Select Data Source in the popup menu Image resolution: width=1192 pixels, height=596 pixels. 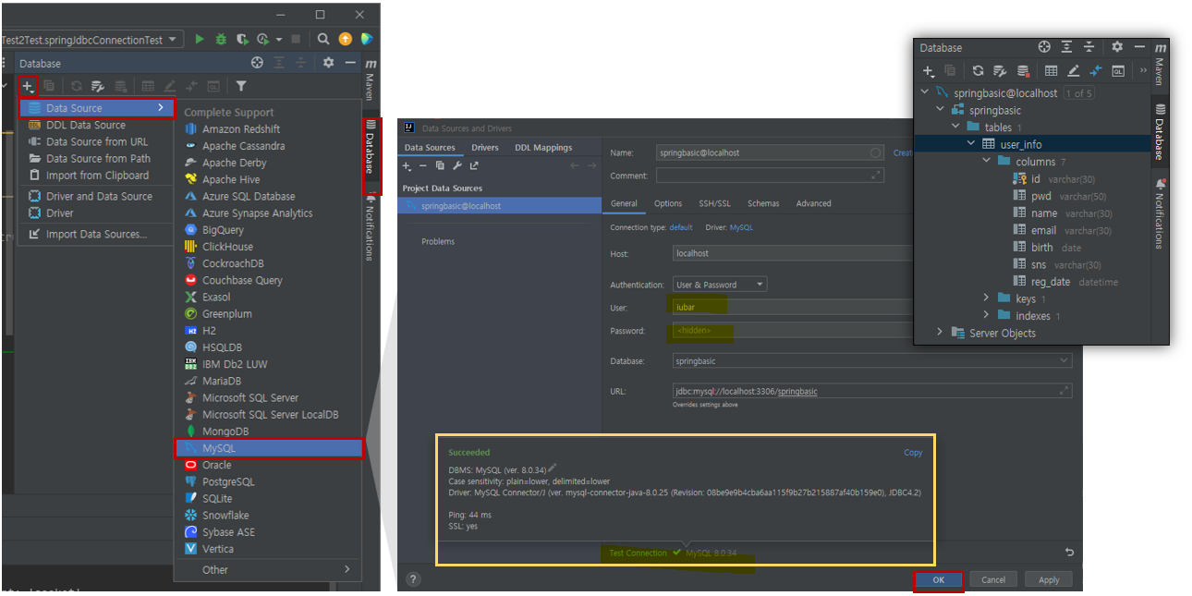[x=97, y=108]
